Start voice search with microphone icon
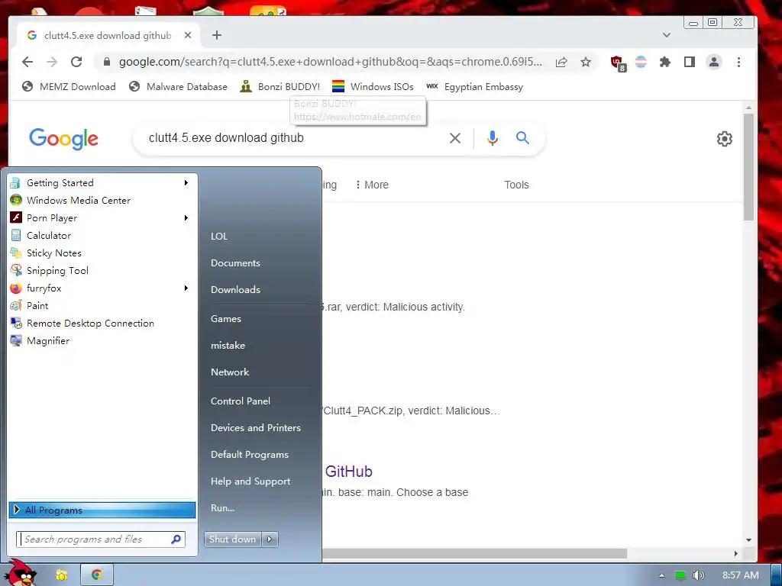 pos(493,138)
